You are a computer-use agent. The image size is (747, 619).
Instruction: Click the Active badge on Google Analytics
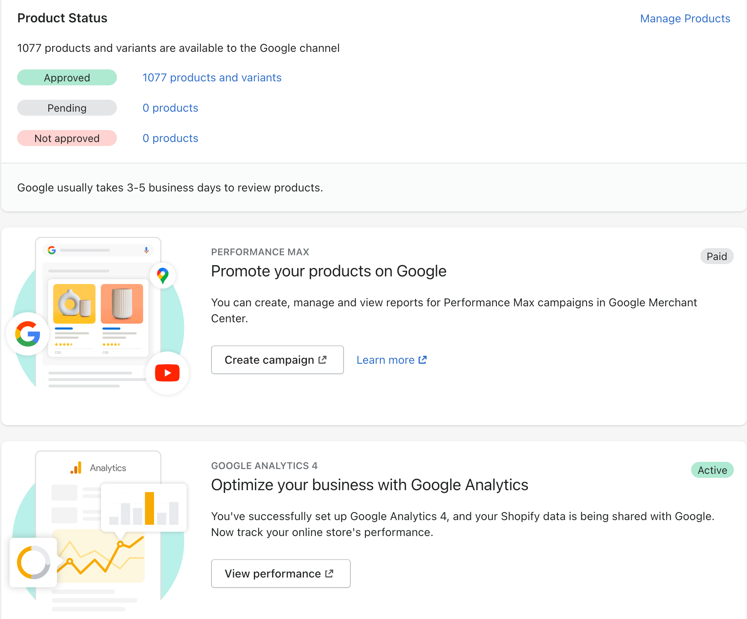tap(712, 470)
